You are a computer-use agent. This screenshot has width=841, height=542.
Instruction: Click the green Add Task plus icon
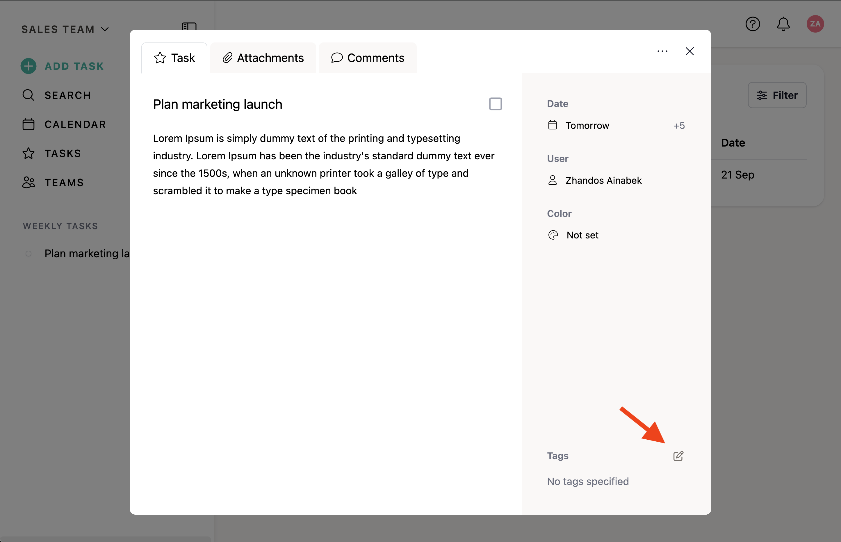click(28, 66)
